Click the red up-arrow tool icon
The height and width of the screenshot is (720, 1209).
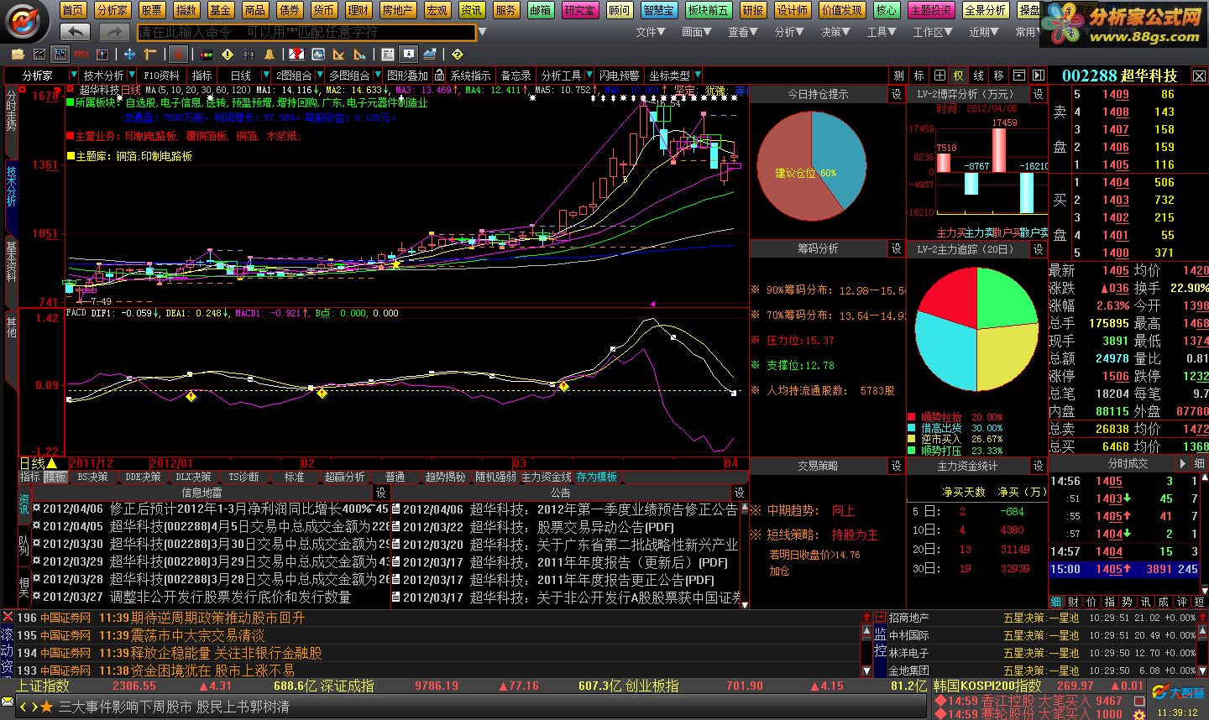coord(178,54)
